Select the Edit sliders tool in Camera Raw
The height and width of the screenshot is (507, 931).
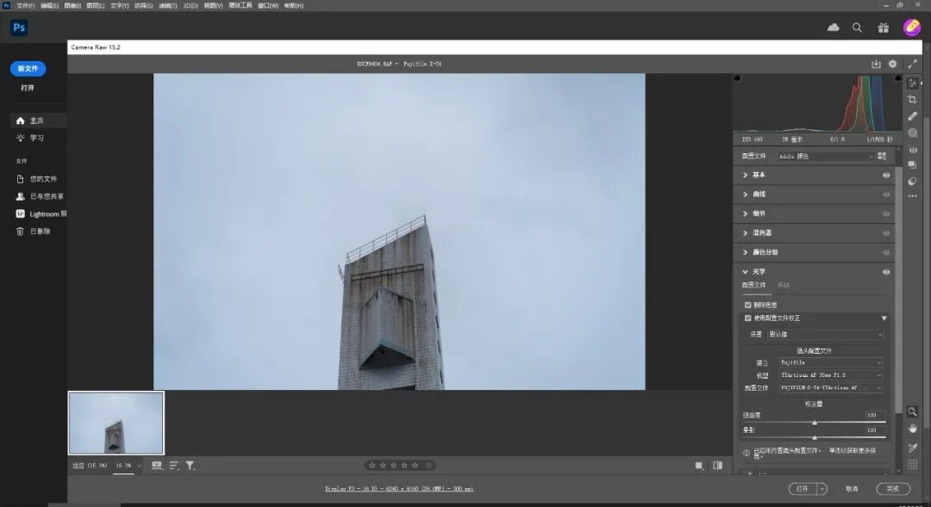click(913, 83)
